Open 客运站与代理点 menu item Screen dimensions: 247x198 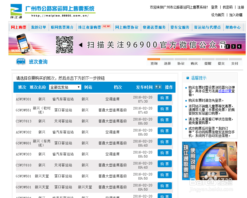[207, 27]
